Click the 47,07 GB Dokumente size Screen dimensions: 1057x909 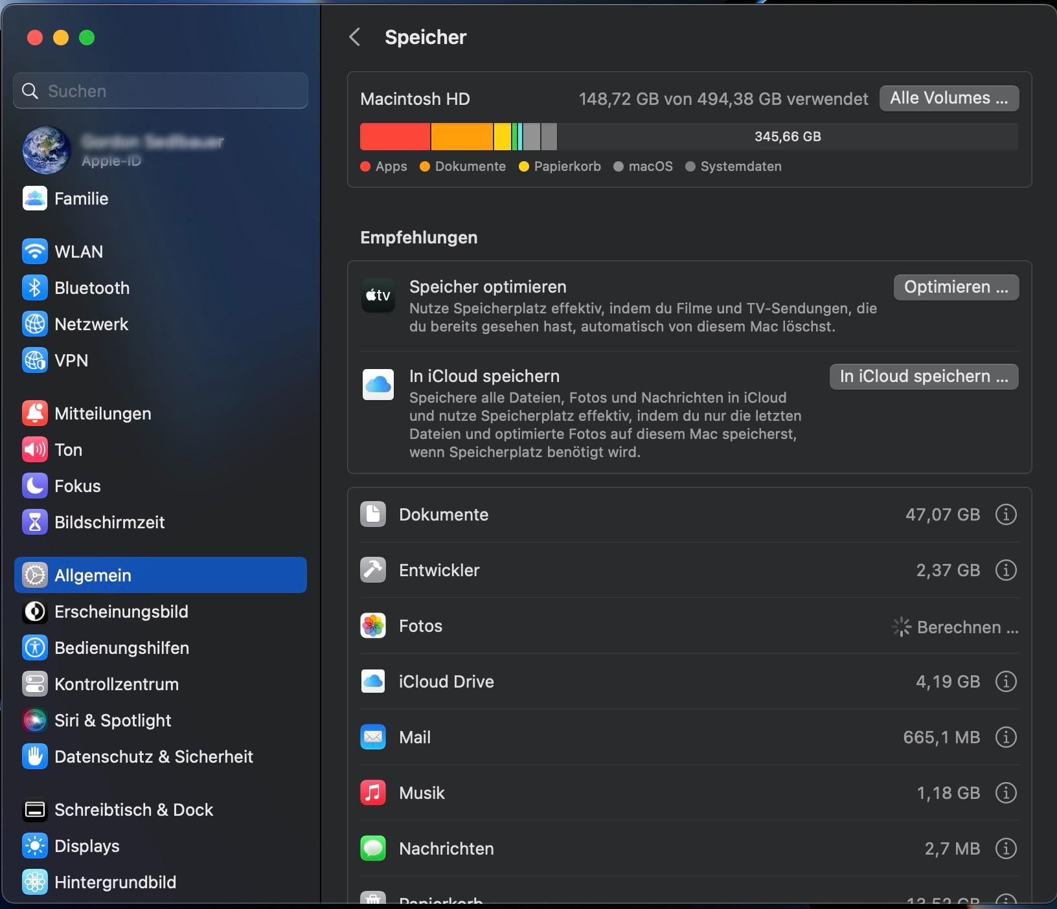[x=943, y=515]
